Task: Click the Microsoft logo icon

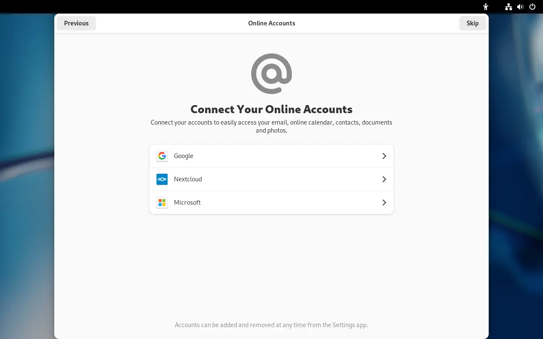Action: pos(162,203)
